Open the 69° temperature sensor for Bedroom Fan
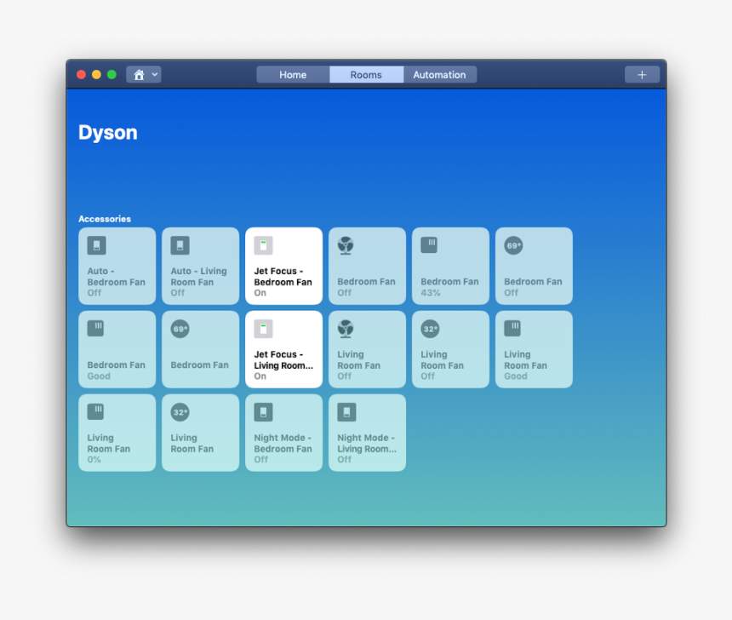This screenshot has height=620, width=732. click(511, 244)
